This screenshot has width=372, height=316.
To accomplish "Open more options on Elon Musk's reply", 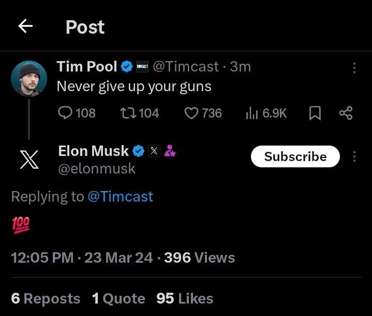I will [x=354, y=156].
